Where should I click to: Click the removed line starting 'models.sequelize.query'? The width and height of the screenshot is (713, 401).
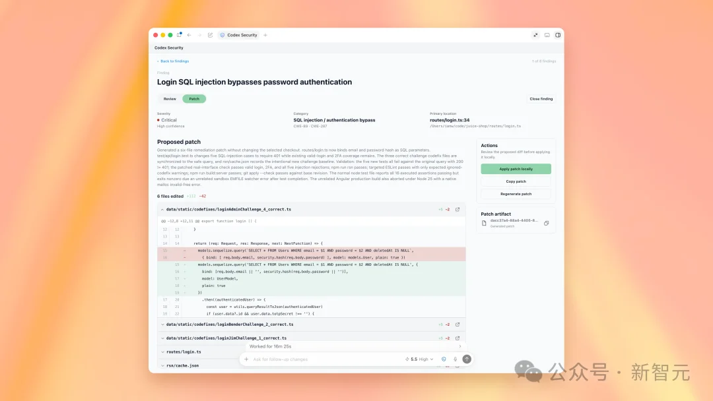[312, 250]
